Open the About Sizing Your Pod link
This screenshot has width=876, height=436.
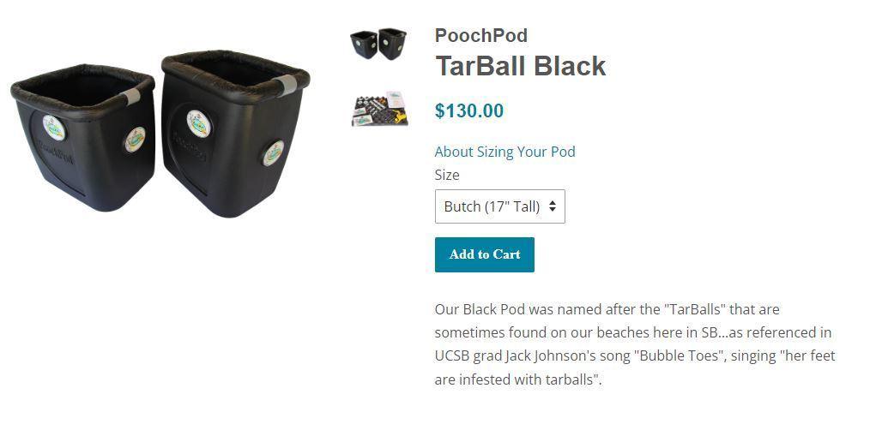[505, 152]
